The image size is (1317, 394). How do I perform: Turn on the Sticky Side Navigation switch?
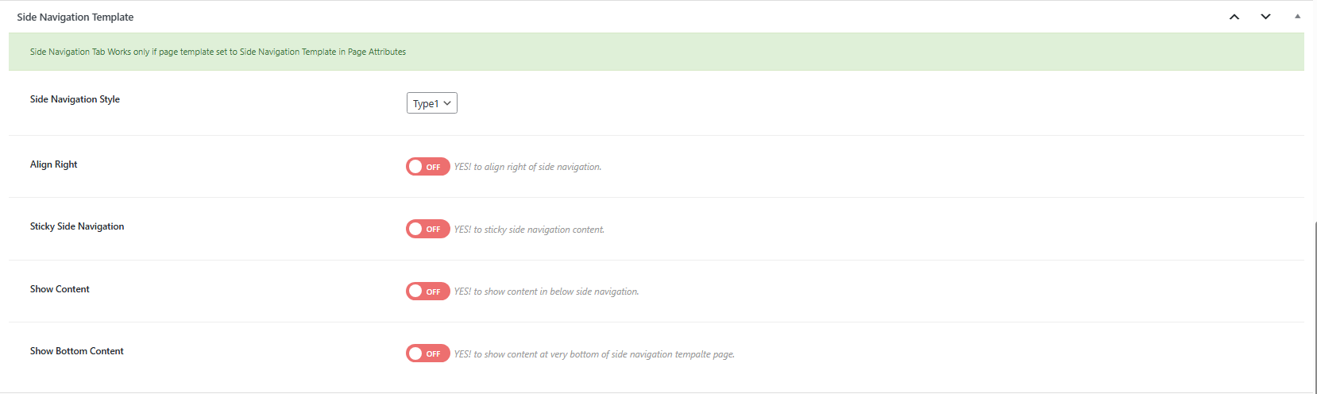427,230
